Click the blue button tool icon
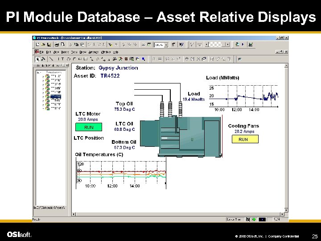Screen dimensions: 321x241 pyautogui.click(x=144, y=59)
